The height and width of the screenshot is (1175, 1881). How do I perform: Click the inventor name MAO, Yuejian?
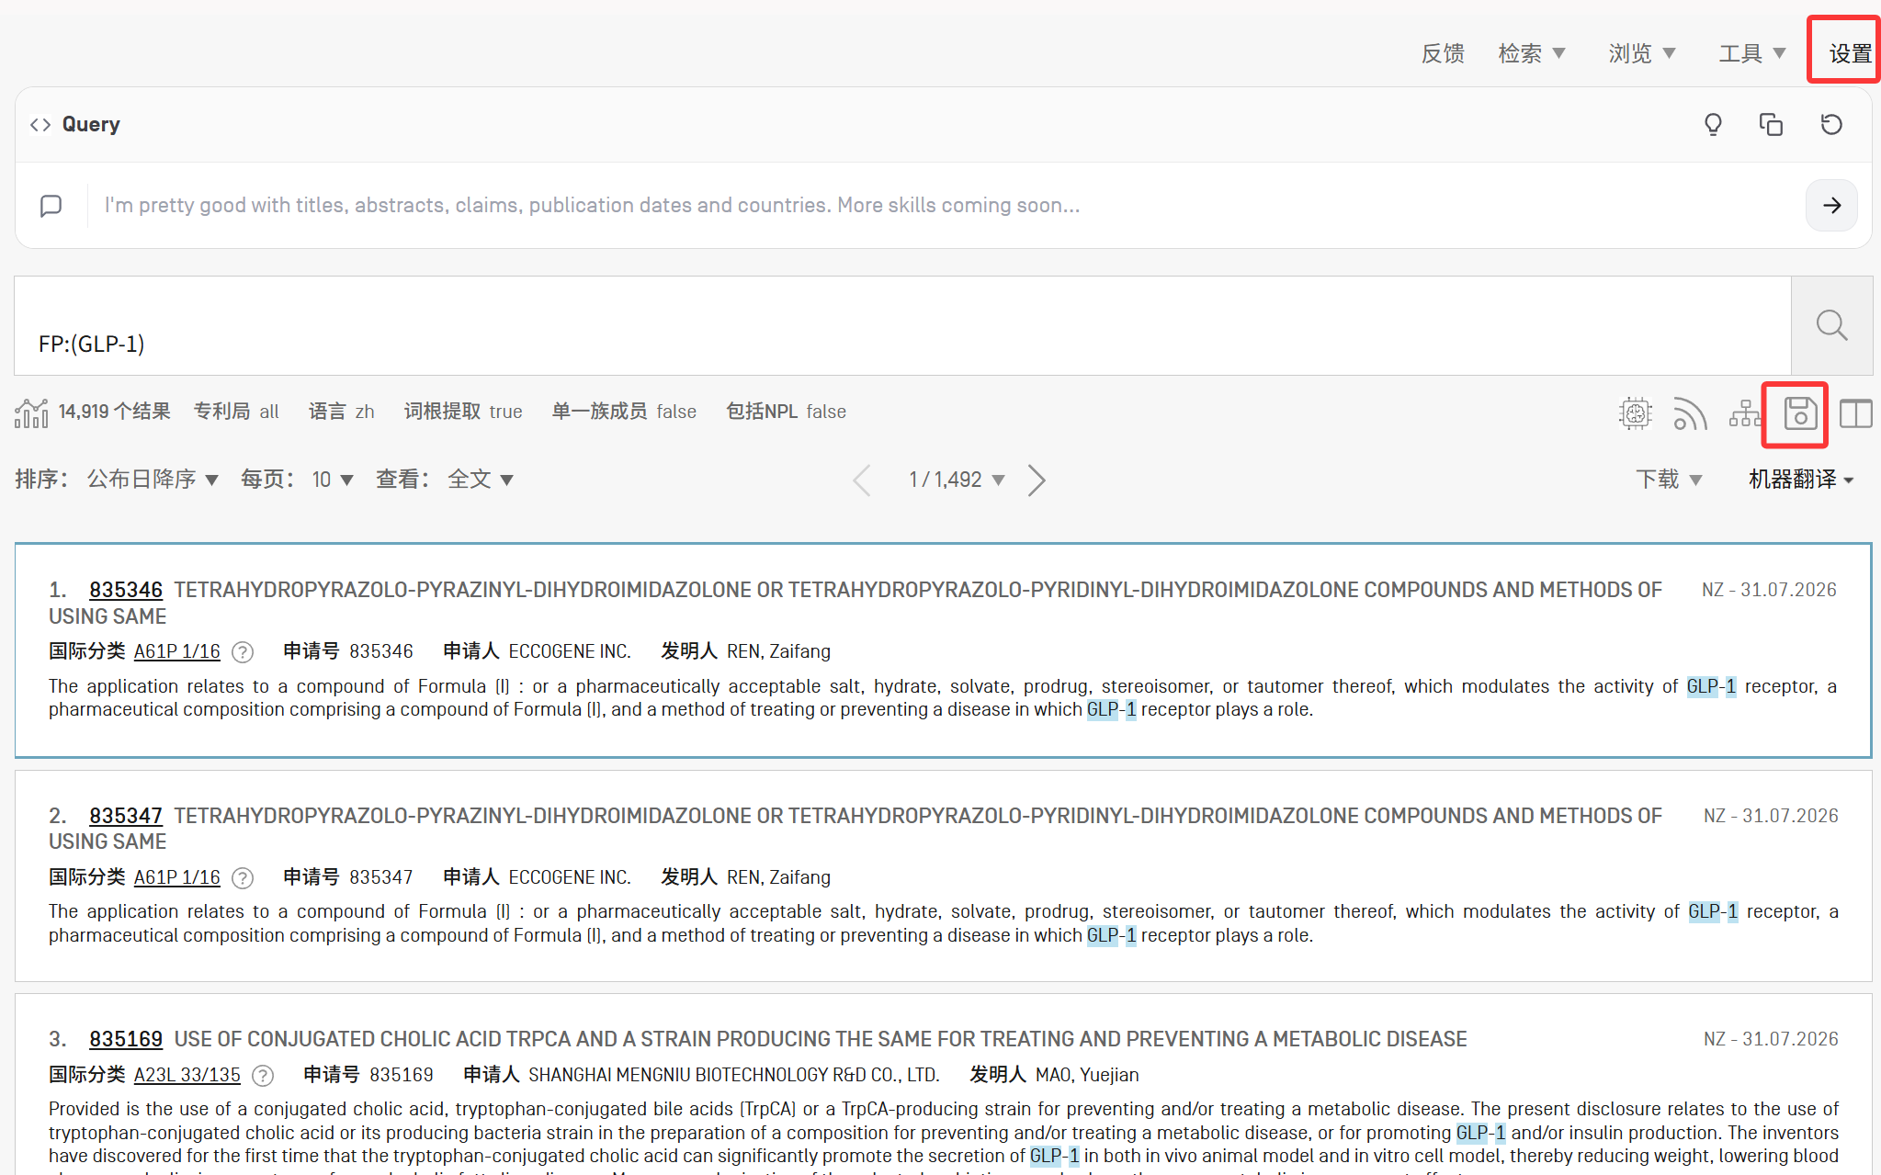tap(1087, 1075)
